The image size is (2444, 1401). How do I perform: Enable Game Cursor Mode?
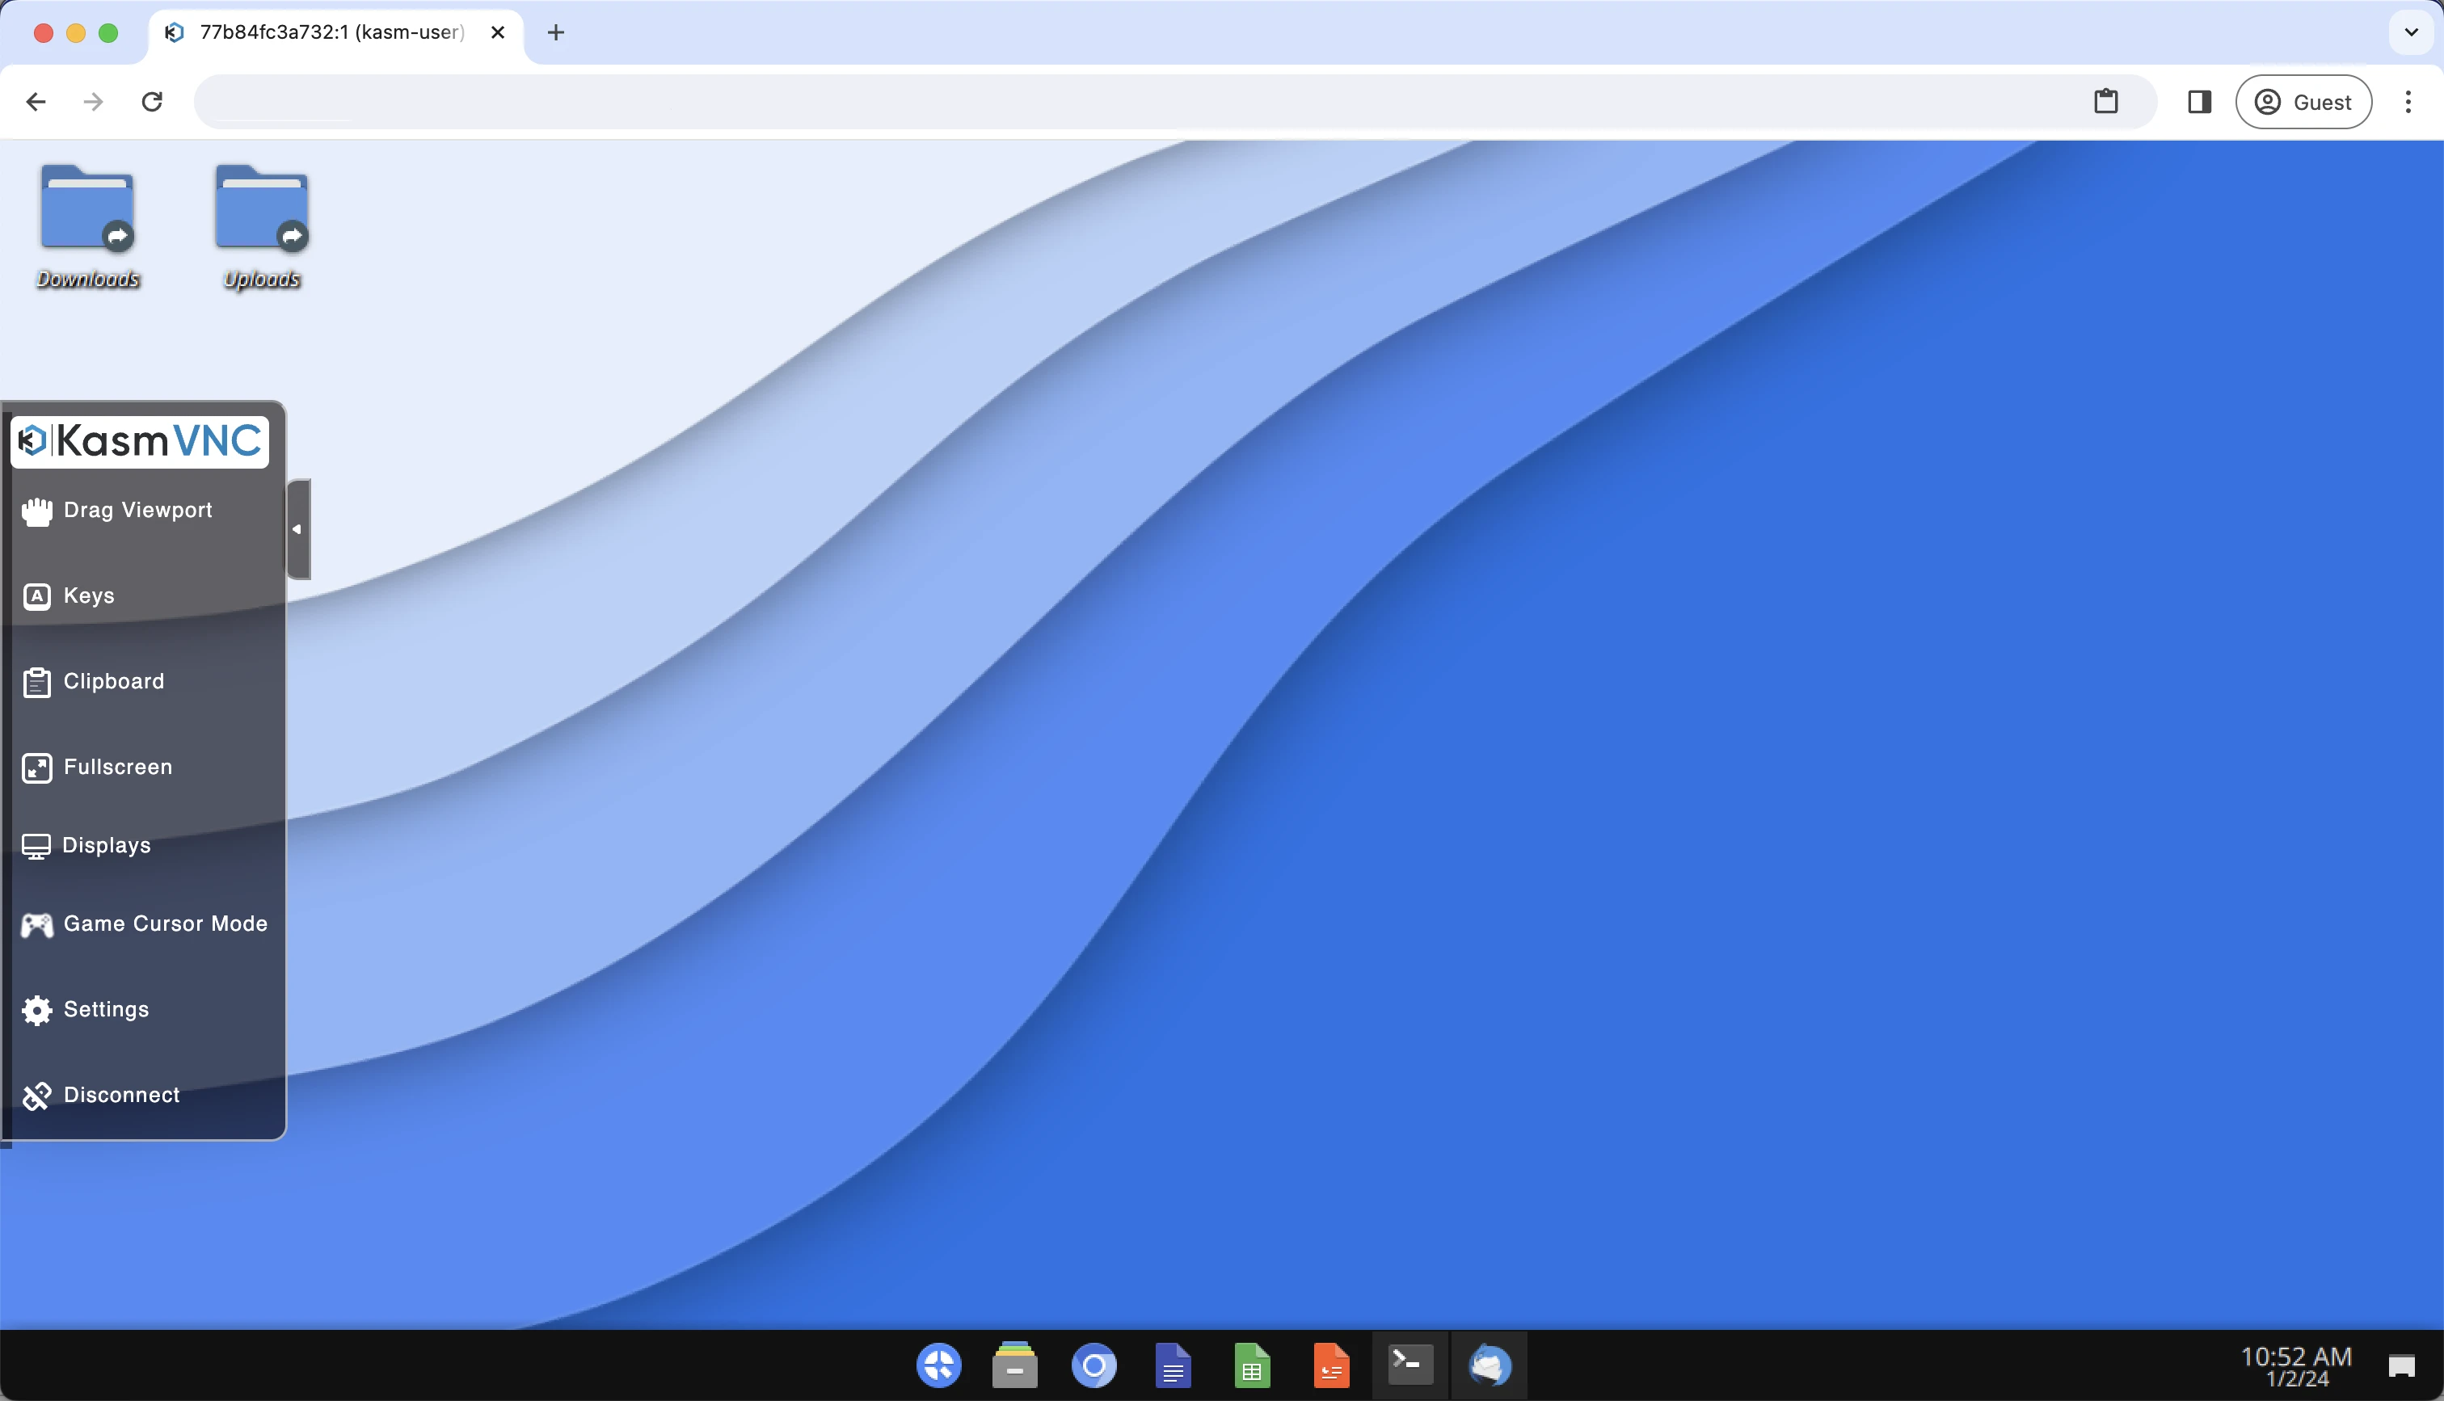(x=166, y=923)
